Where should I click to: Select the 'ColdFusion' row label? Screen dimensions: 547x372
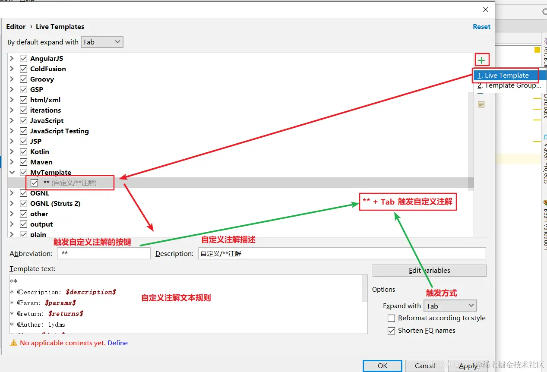pyautogui.click(x=48, y=69)
